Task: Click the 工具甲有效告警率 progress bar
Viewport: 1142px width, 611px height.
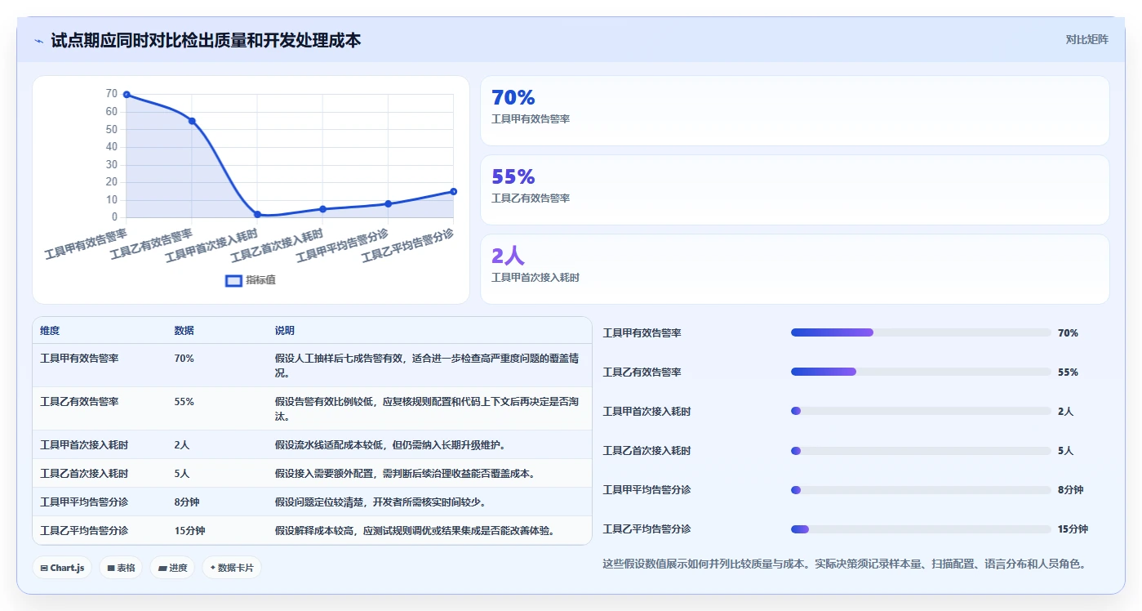Action: pos(921,332)
